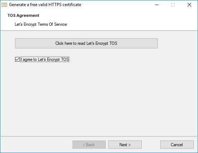Select the word "Cancel" on the bottom button
Viewport: 198px width, 153px height.
pos(177,145)
